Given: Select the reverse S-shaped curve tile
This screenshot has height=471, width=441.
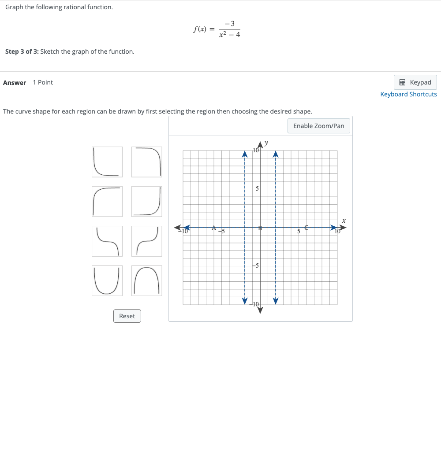Looking at the screenshot, I should coord(107,241).
